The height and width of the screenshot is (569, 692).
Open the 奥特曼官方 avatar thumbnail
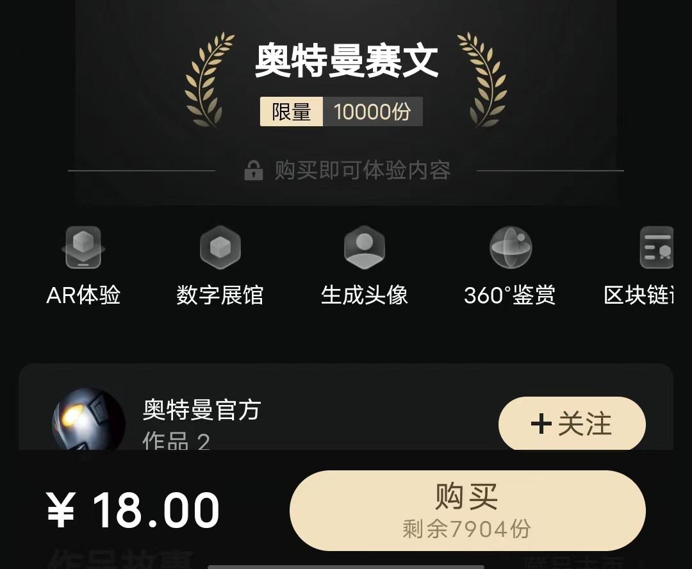coord(88,419)
